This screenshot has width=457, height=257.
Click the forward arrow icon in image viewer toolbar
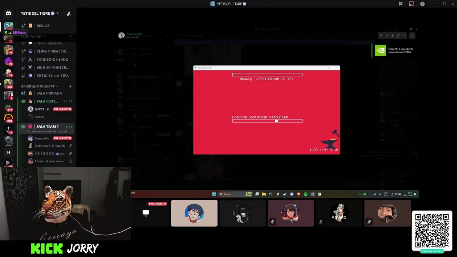387,35
